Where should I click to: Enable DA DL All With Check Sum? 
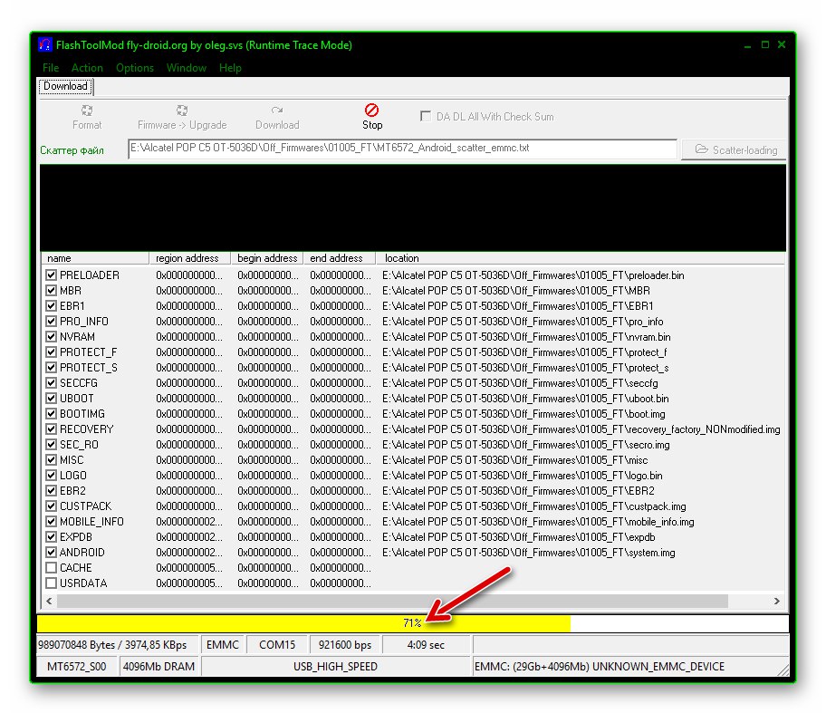click(x=426, y=117)
